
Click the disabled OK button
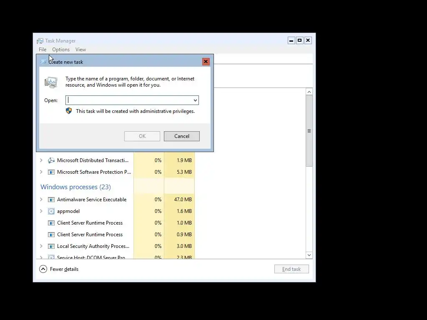click(x=142, y=136)
